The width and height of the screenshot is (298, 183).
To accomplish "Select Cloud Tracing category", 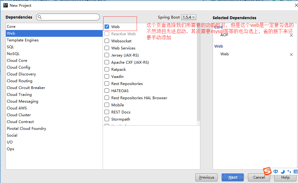I will tap(54, 95).
